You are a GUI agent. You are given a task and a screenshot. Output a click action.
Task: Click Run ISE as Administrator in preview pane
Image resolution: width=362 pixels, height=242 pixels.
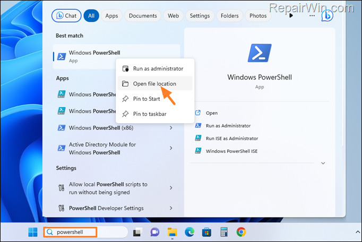(232, 139)
